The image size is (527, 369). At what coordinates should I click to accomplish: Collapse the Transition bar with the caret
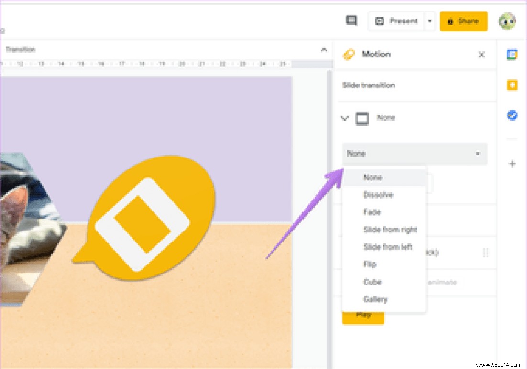[x=324, y=49]
